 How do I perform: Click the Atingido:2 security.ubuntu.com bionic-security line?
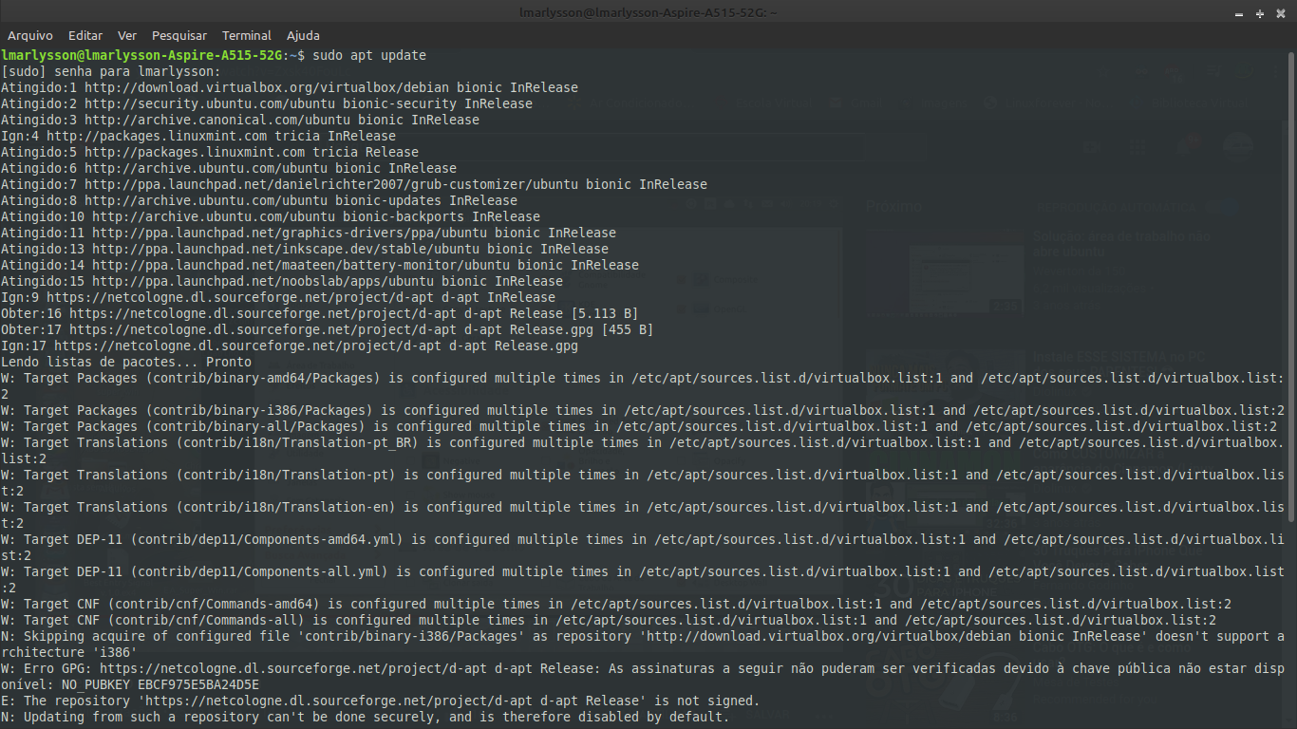tap(267, 103)
